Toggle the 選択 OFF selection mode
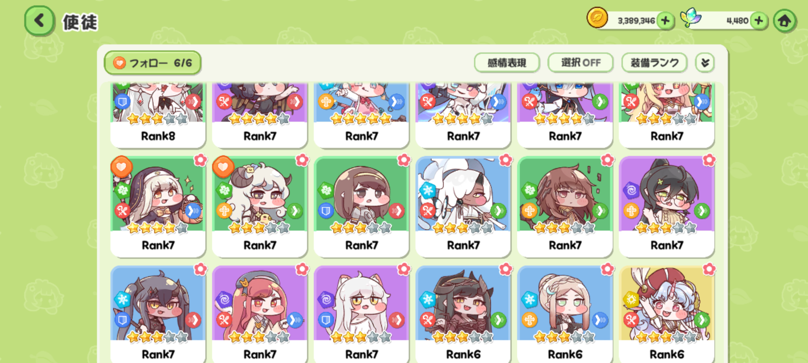This screenshot has width=808, height=363. click(580, 63)
